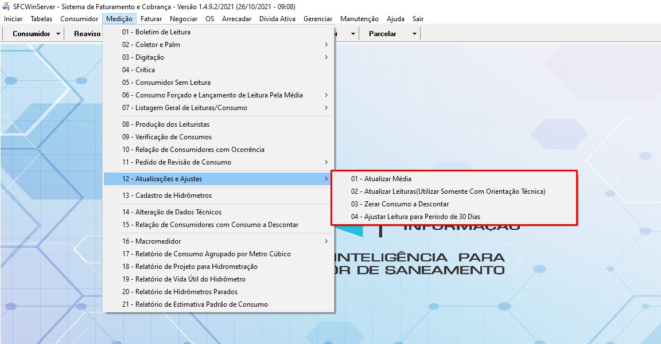Click the SFCWinServer app icon in title bar

click(6, 6)
